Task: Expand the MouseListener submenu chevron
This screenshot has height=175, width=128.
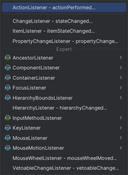Action: (121, 138)
